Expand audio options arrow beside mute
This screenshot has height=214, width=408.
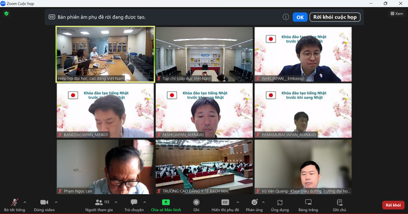[x=25, y=202]
